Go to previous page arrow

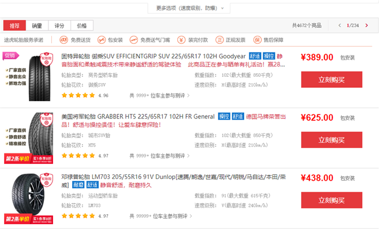[x=339, y=25]
